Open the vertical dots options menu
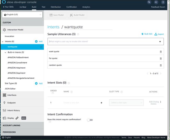Image resolution: width=170 pixels, height=140 pixels. click(x=163, y=2)
